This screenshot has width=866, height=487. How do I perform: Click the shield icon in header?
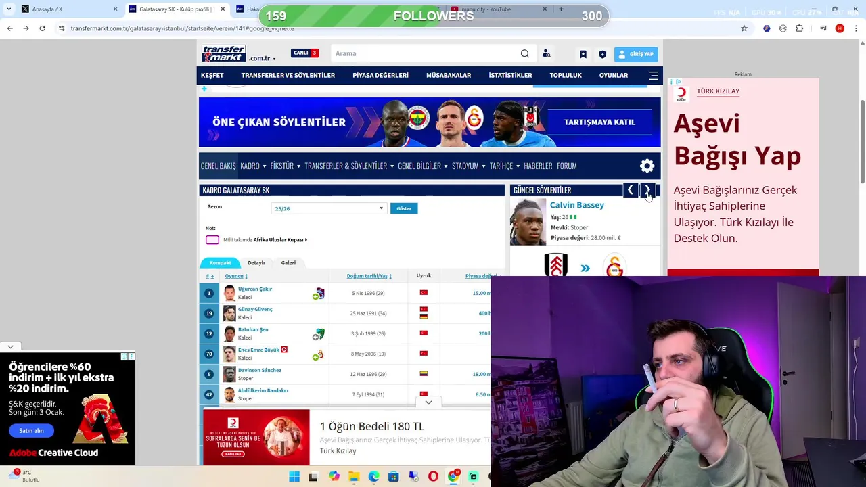point(602,54)
